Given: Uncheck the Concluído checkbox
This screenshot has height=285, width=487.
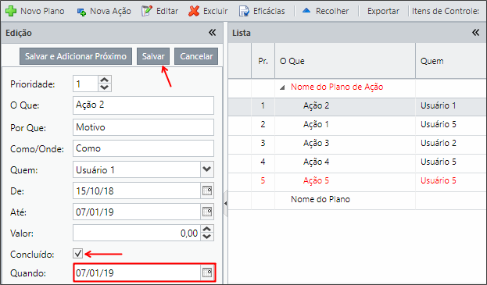Looking at the screenshot, I should pyautogui.click(x=78, y=253).
